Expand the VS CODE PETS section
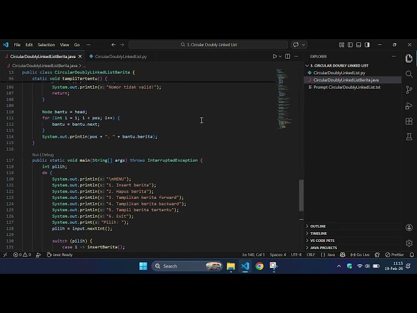 pyautogui.click(x=322, y=241)
